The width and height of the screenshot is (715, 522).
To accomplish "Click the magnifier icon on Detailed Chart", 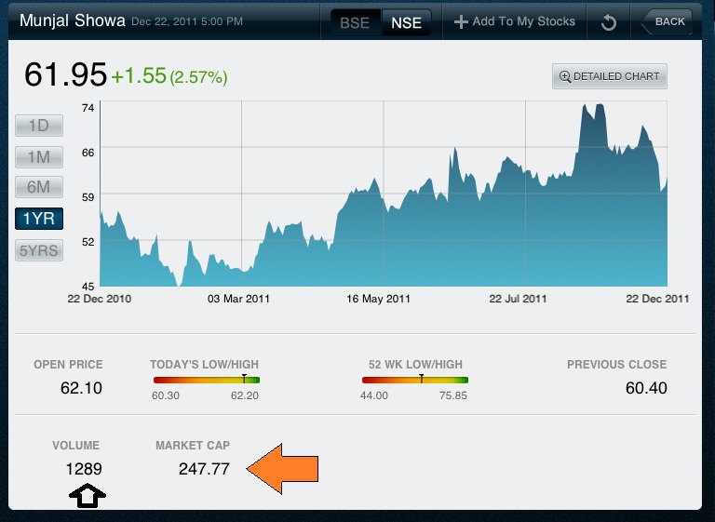I will pos(565,76).
